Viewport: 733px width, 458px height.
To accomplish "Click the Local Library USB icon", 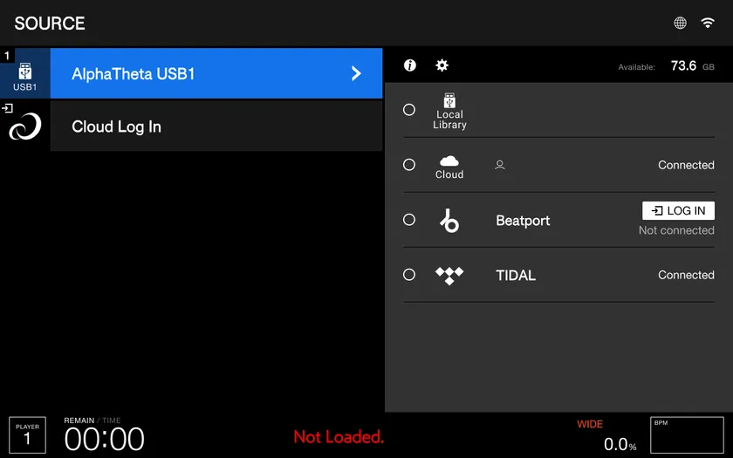I will [449, 100].
